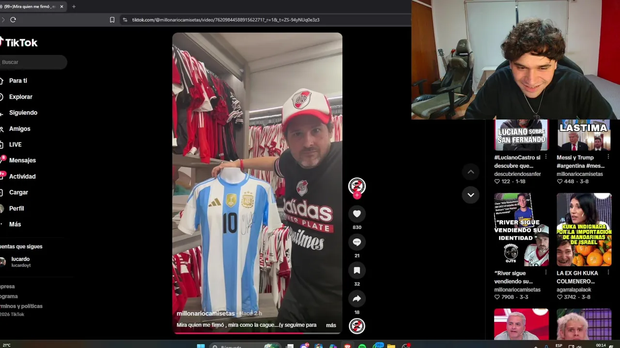This screenshot has height=348, width=620.
Task: Go to previous video with up chevron
Action: pyautogui.click(x=471, y=172)
